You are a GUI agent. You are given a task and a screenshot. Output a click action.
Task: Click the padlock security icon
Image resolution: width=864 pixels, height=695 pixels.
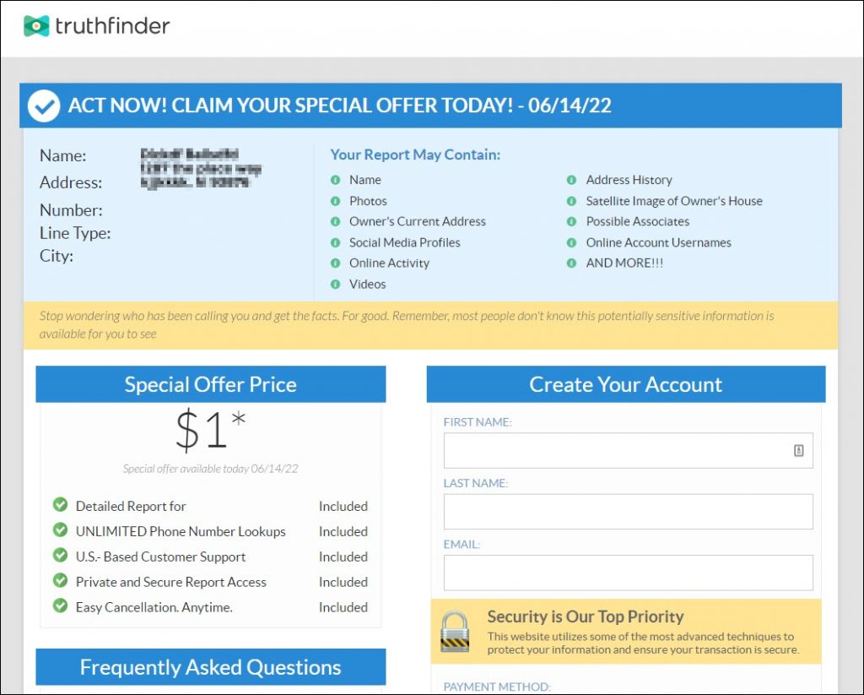(x=455, y=632)
